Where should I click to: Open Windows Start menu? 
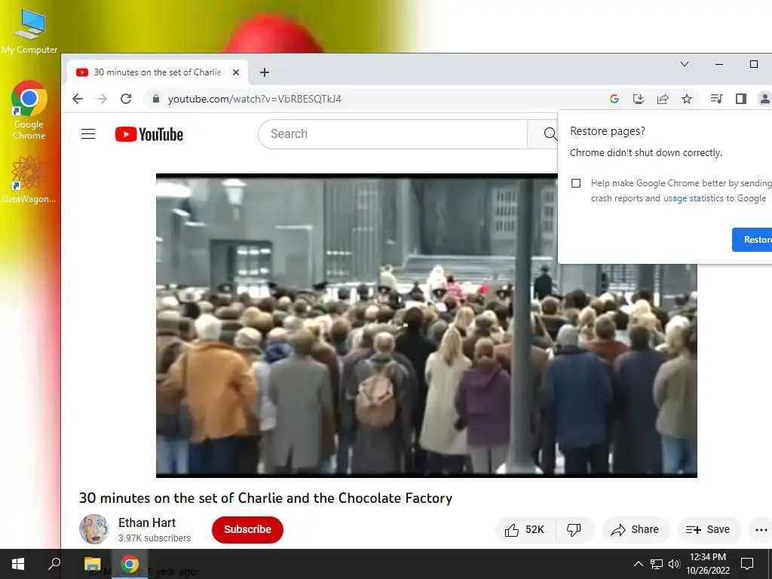(x=18, y=564)
